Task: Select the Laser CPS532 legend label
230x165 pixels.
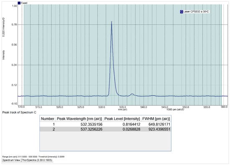Action: pyautogui.click(x=196, y=12)
